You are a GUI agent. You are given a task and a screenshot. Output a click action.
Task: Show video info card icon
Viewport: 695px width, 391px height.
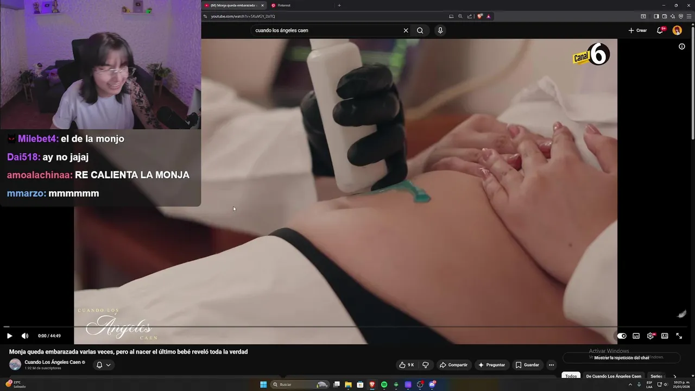pos(682,47)
